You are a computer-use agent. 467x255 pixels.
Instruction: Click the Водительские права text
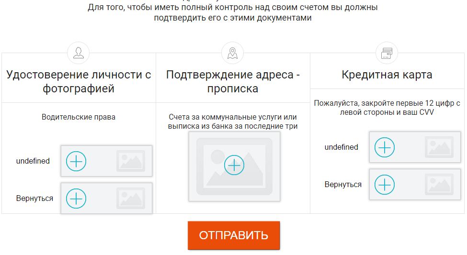[79, 117]
